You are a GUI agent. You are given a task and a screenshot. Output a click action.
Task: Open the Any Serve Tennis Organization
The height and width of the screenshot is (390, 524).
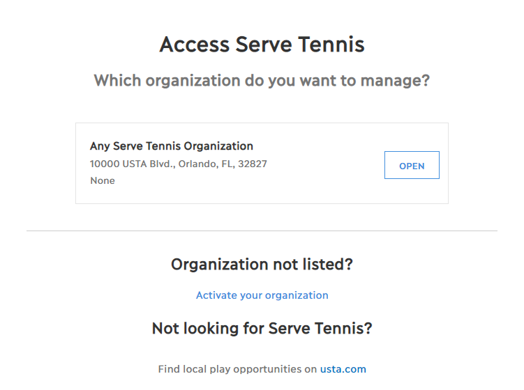pyautogui.click(x=412, y=165)
